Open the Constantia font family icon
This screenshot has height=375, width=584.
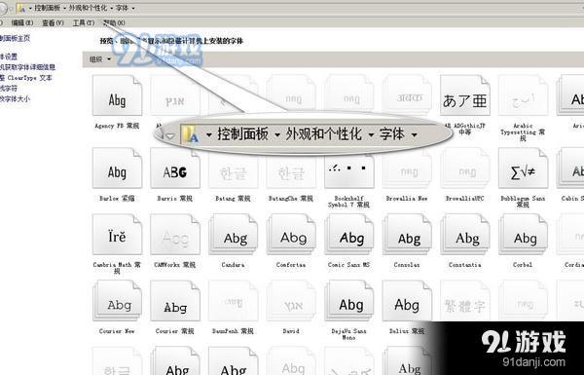coord(465,235)
